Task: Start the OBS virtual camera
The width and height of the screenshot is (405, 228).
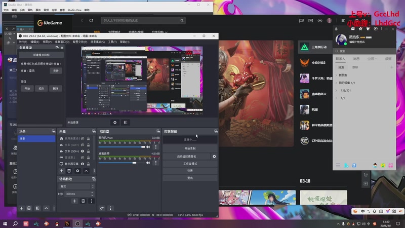Action: coord(186,157)
